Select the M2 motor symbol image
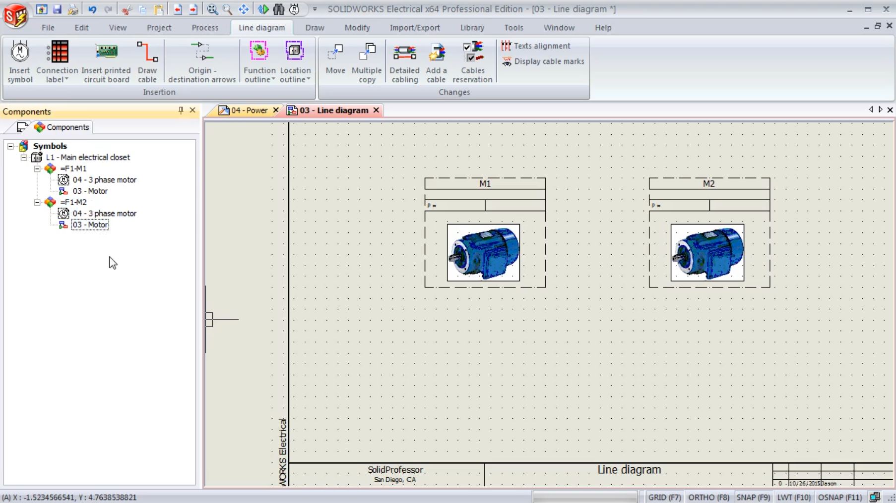Image resolution: width=896 pixels, height=503 pixels. 707,253
